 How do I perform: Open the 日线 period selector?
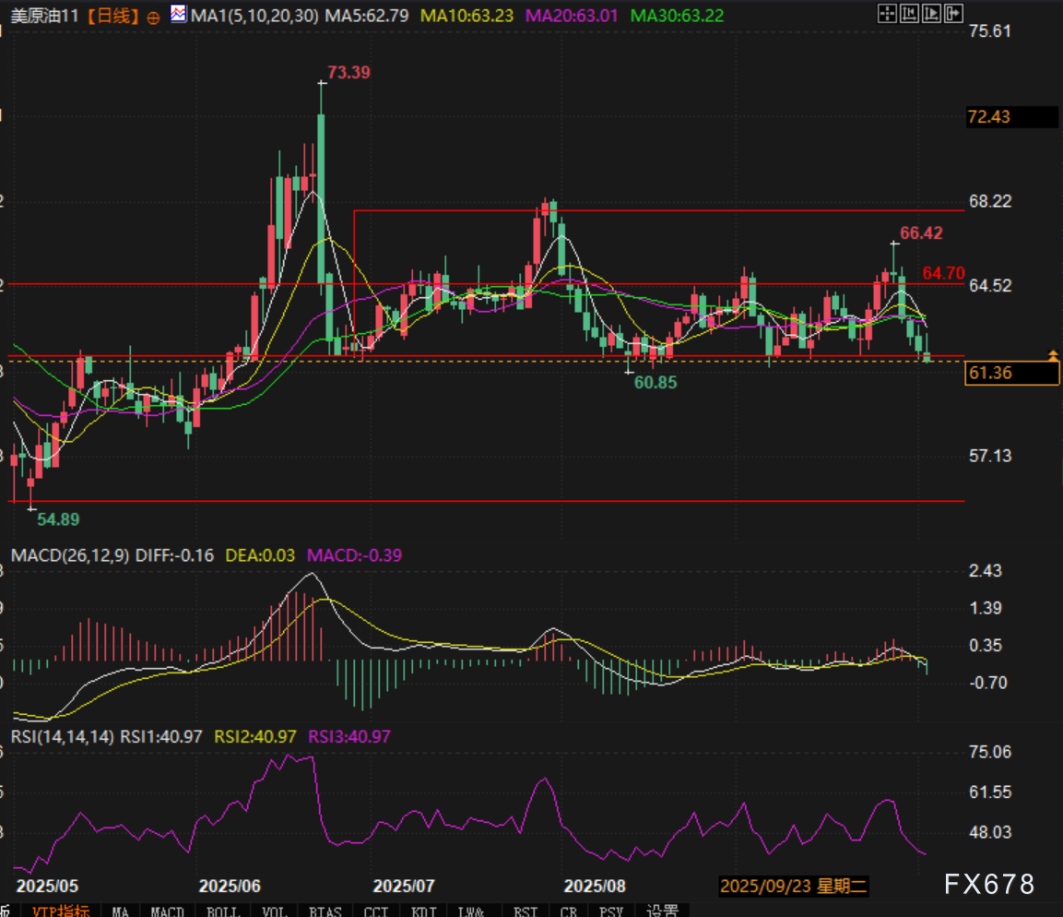119,16
